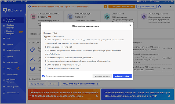Screen dimensions: 175x104
Task: Open the CrownSoft advertisement banner
Action: (64, 94)
